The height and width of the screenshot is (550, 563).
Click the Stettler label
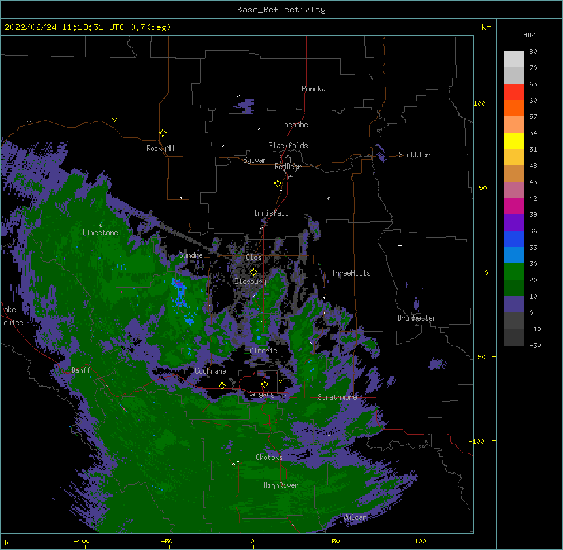pyautogui.click(x=414, y=155)
